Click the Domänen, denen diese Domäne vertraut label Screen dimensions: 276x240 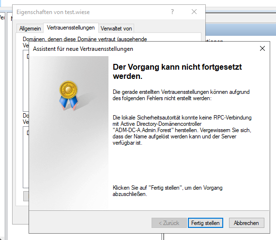[x=85, y=39]
